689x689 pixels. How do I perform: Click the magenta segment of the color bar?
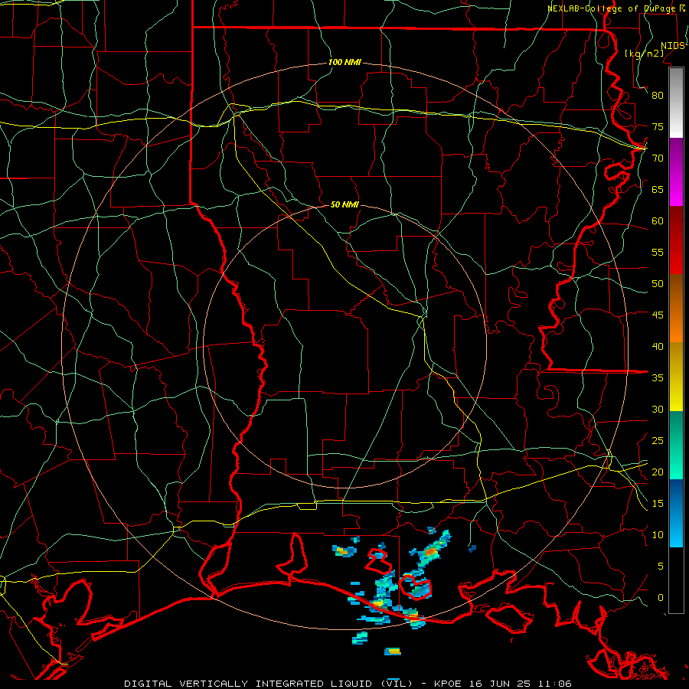click(676, 172)
